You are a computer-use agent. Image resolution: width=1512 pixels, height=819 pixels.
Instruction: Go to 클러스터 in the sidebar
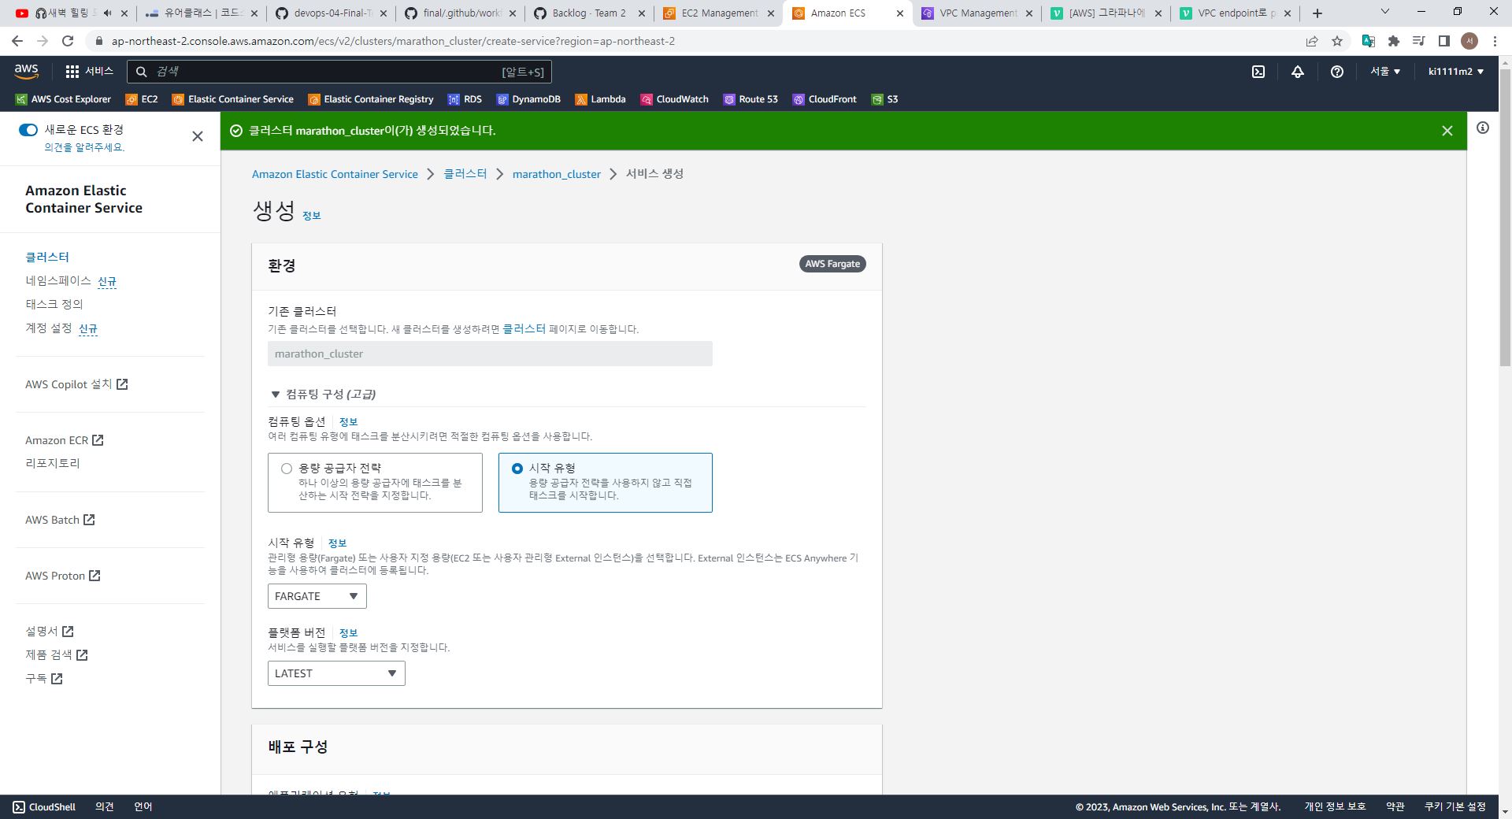(47, 257)
